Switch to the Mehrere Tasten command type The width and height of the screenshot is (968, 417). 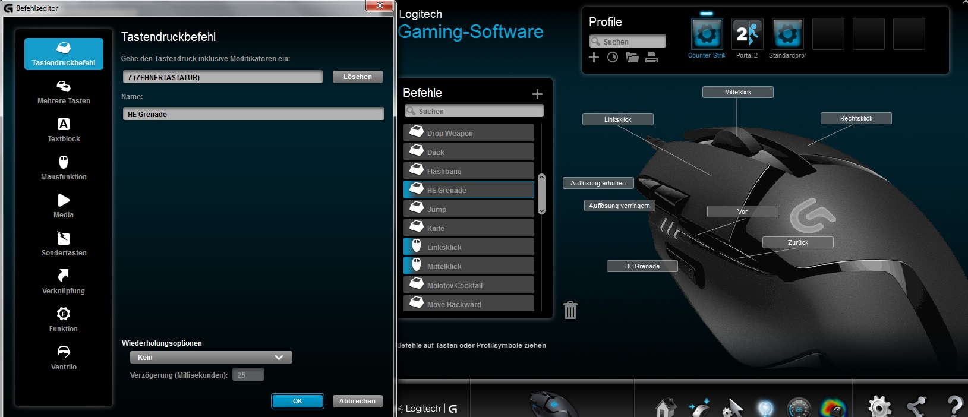64,93
